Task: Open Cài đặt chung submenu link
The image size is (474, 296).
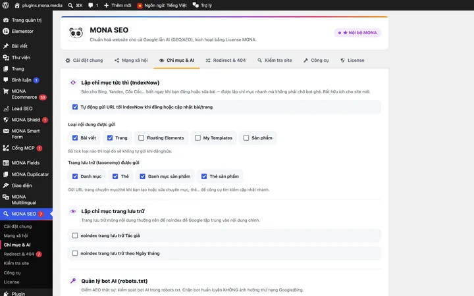Action: pyautogui.click(x=18, y=226)
